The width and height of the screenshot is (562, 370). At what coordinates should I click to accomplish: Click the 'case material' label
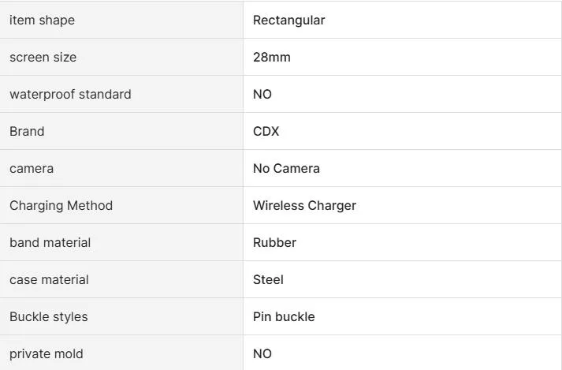click(x=49, y=280)
